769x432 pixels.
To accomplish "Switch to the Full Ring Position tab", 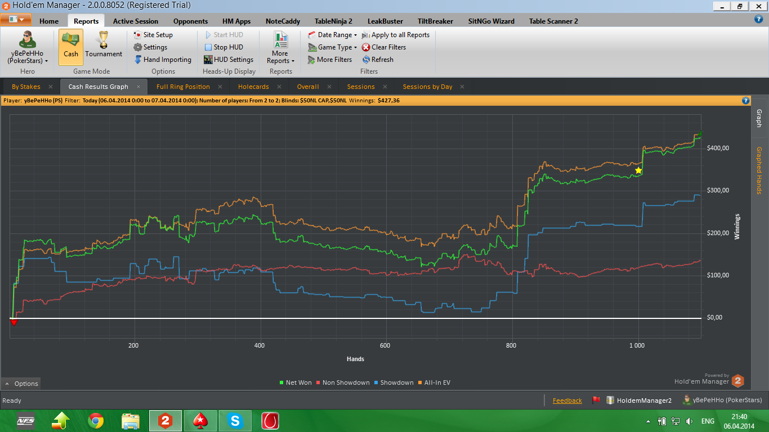I will coord(183,87).
